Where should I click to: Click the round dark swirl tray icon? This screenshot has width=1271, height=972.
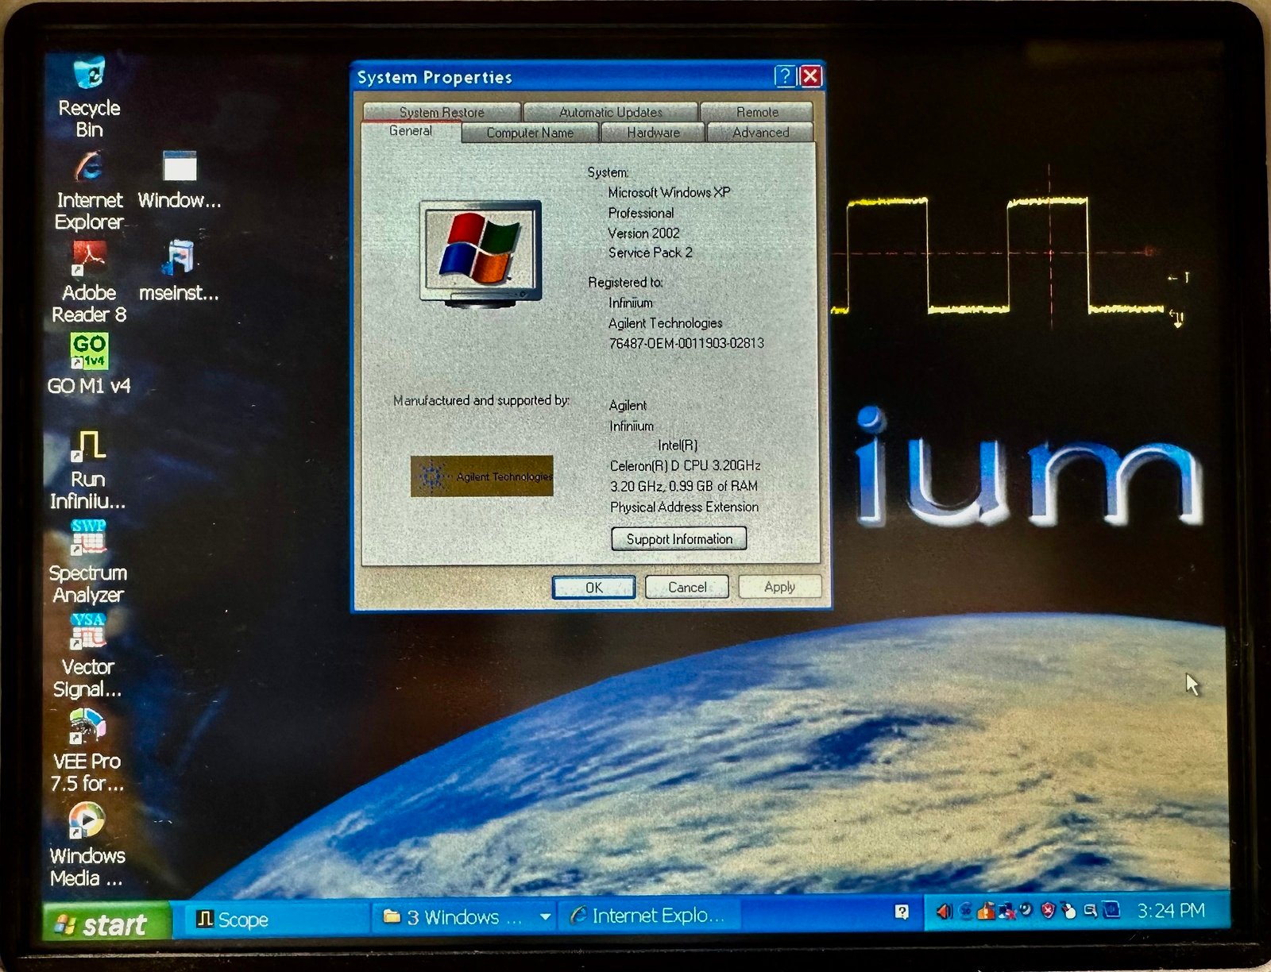(x=1026, y=909)
